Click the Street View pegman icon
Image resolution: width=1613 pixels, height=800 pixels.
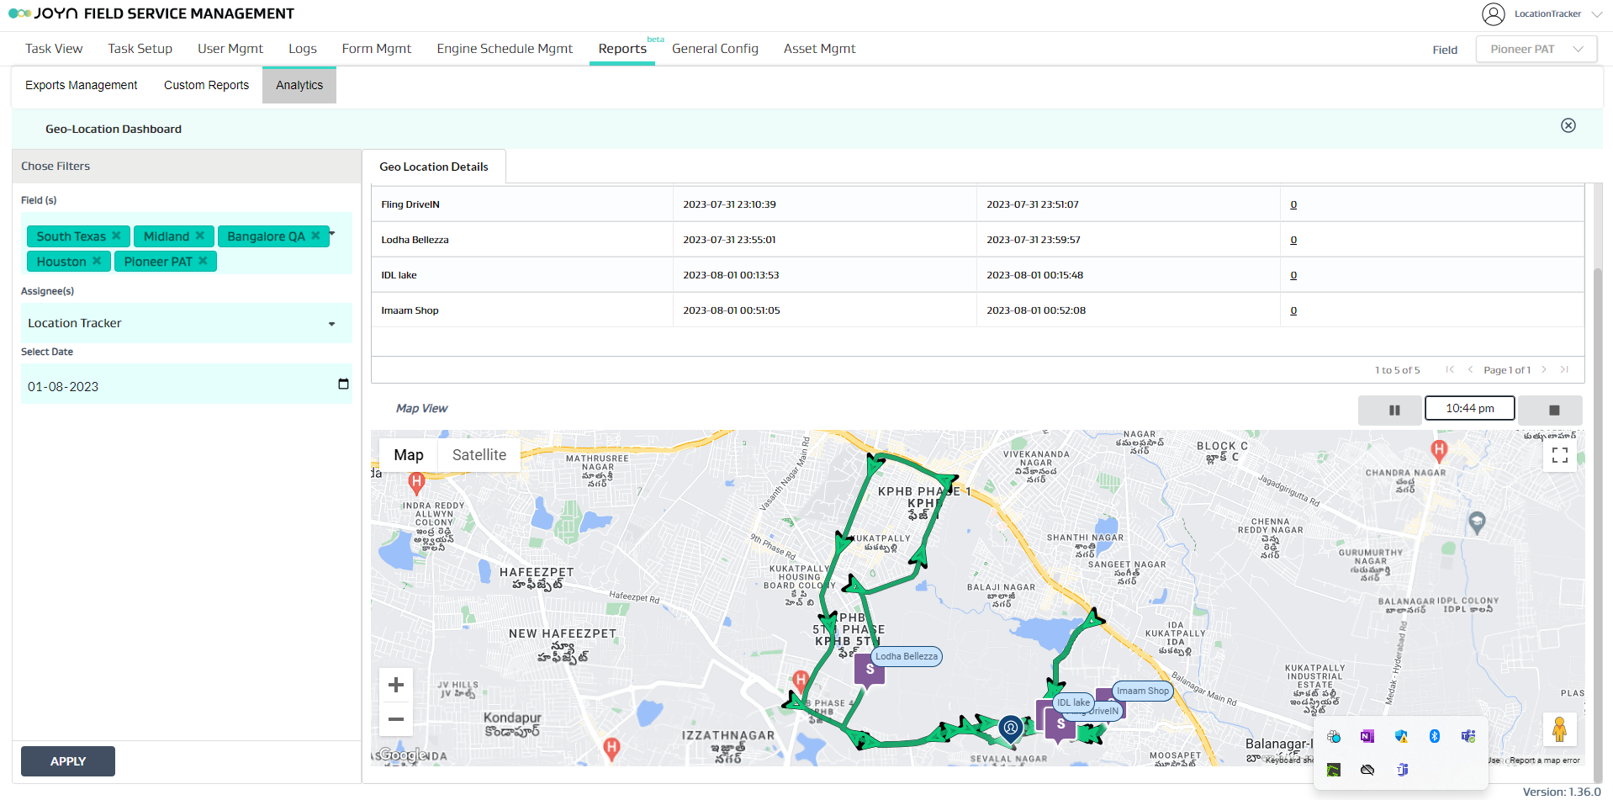coord(1558,729)
